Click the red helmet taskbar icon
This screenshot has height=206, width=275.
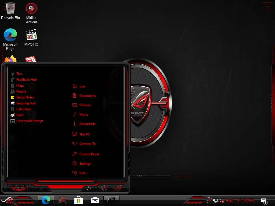coord(62,200)
